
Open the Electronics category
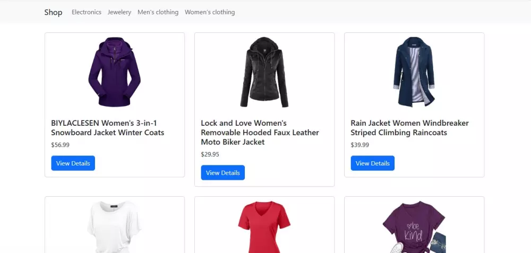coord(87,12)
